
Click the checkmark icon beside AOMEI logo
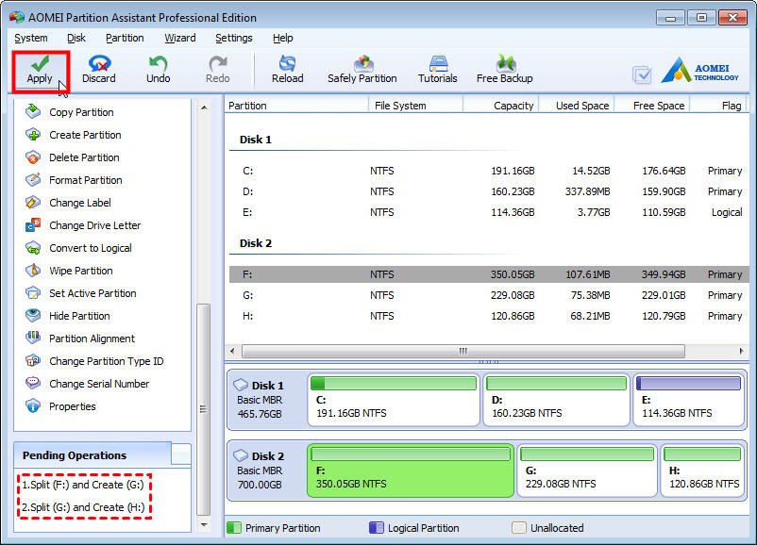tap(642, 74)
